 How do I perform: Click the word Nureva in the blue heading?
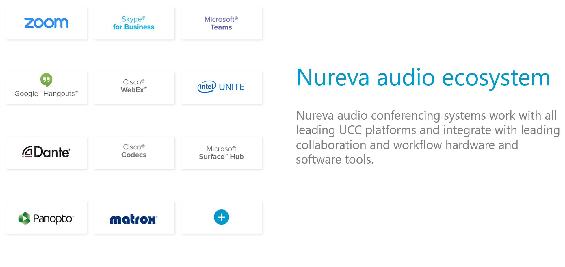[x=333, y=77]
